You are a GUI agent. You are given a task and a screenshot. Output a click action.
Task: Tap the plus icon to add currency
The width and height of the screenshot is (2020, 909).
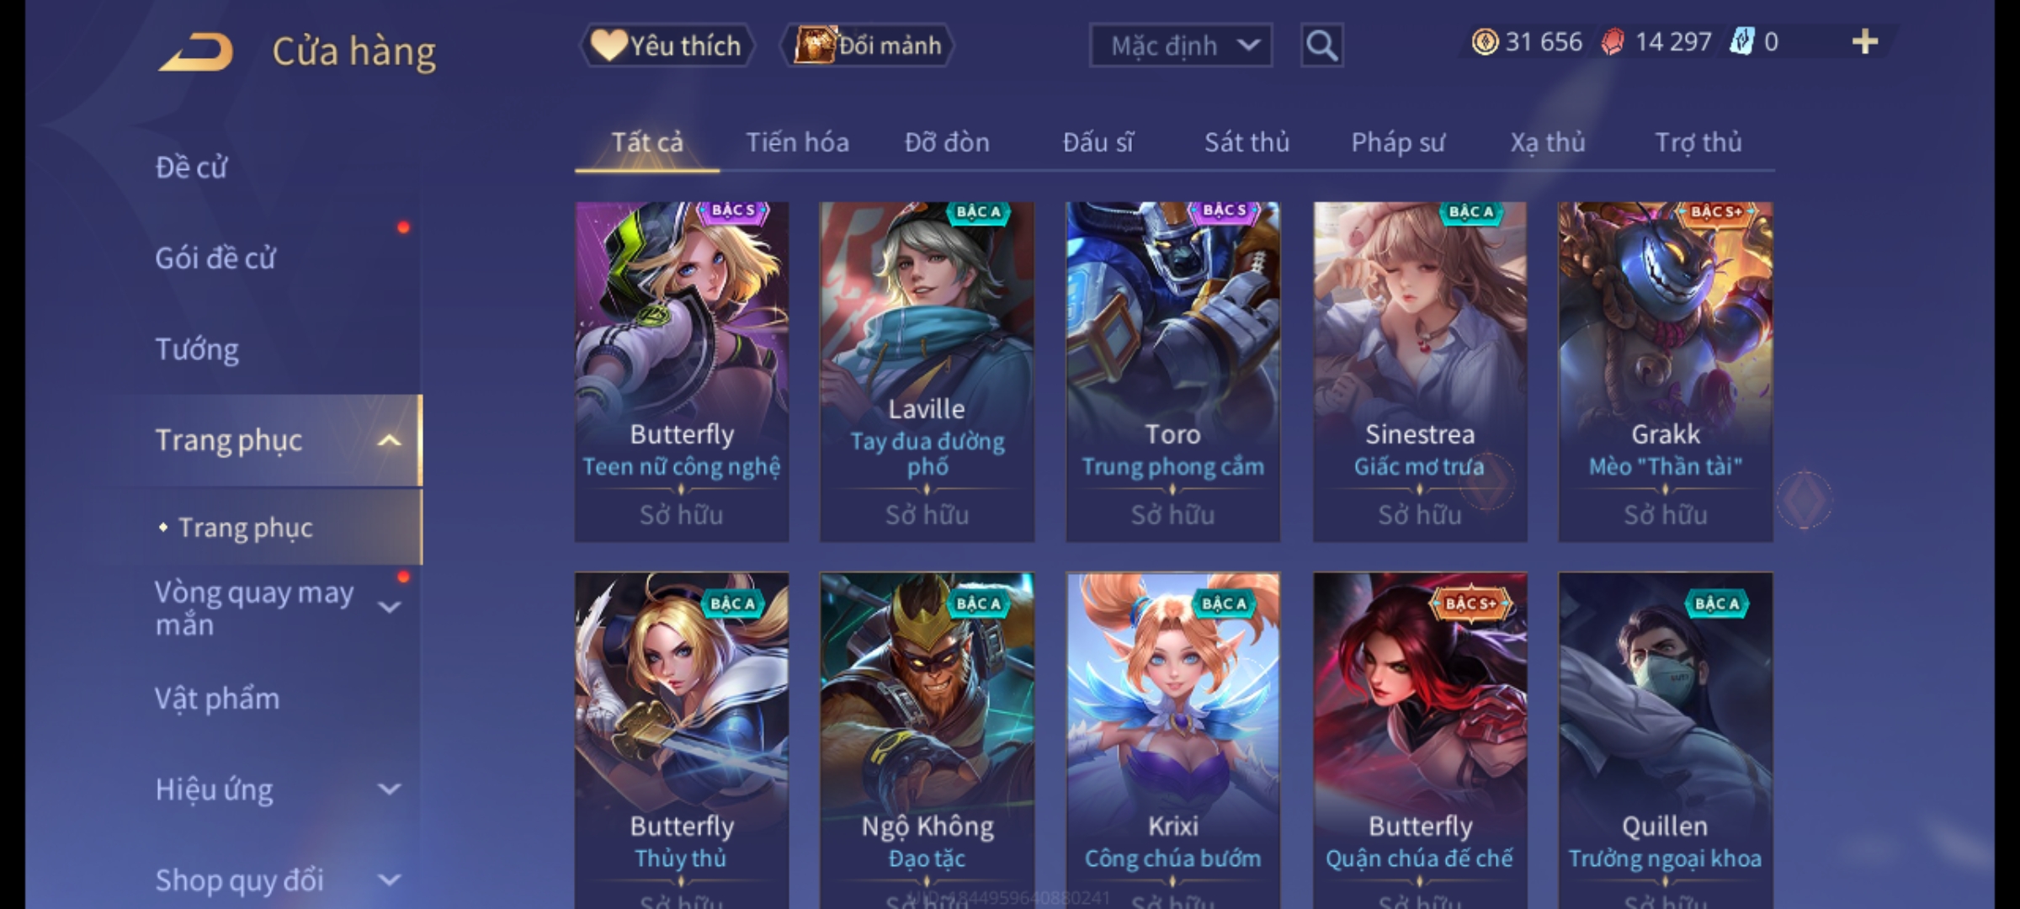(x=1865, y=42)
